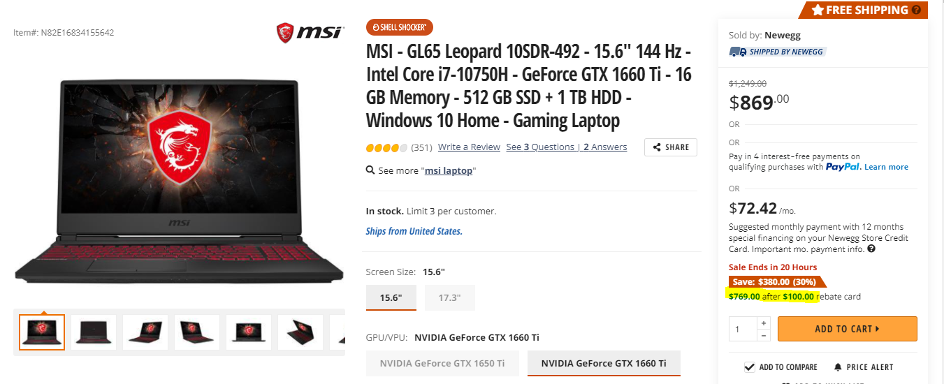Select the 17.3" screen size option
The height and width of the screenshot is (384, 944).
click(450, 297)
